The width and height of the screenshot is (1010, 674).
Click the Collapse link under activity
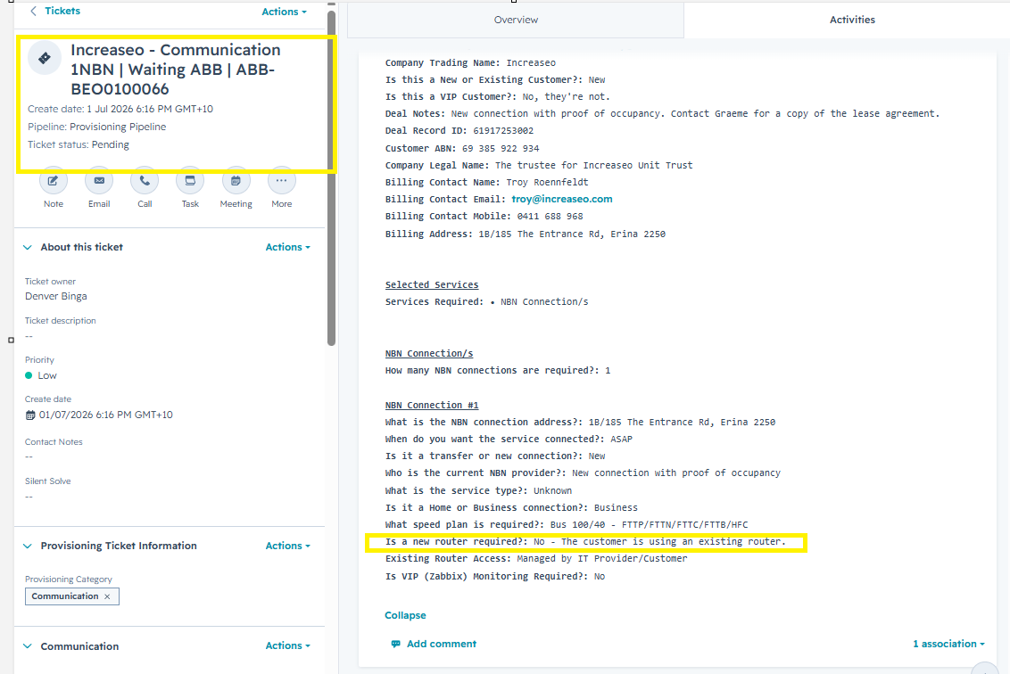point(405,615)
